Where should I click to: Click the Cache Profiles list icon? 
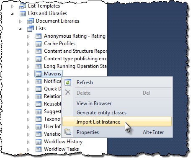[x=39, y=44]
